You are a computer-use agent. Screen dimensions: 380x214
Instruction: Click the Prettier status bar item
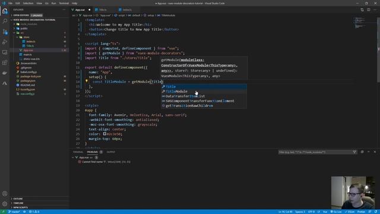(361, 212)
